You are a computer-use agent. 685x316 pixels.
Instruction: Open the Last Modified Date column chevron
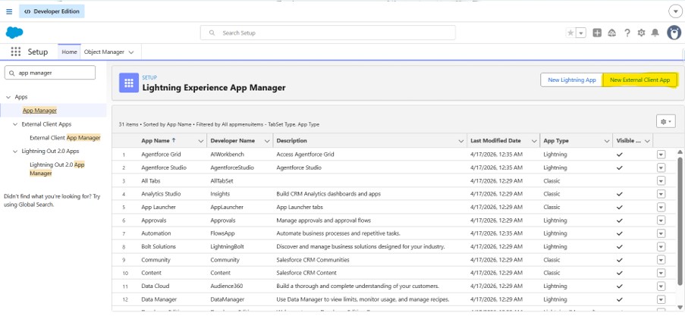[x=534, y=141]
